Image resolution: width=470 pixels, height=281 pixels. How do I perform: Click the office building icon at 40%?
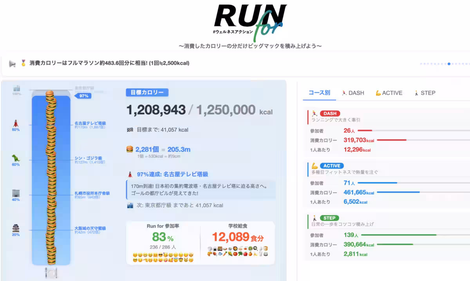tap(16, 193)
